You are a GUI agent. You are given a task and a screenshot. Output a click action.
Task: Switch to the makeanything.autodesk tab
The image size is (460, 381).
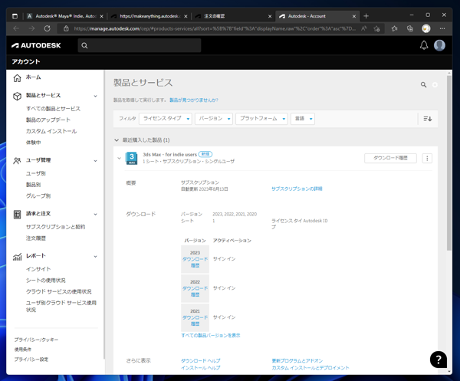(149, 16)
